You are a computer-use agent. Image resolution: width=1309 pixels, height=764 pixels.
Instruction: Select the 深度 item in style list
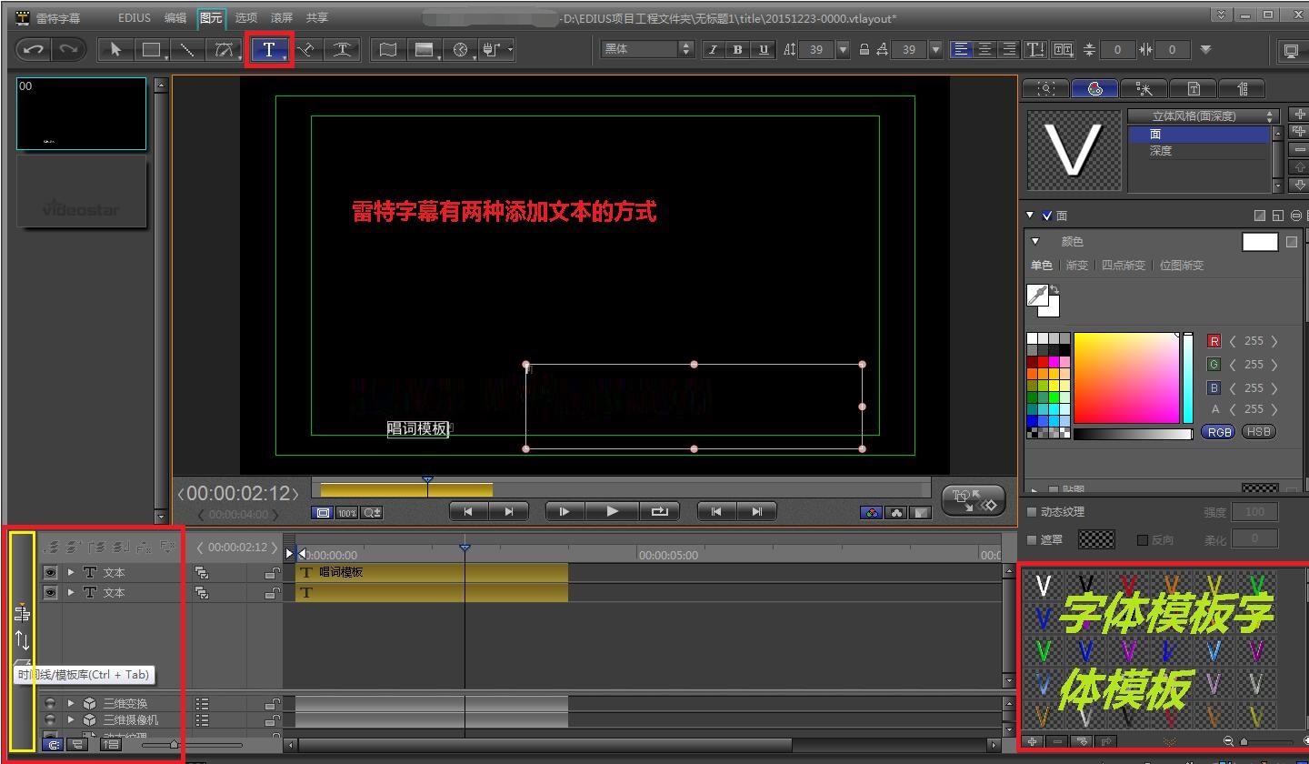click(1161, 151)
